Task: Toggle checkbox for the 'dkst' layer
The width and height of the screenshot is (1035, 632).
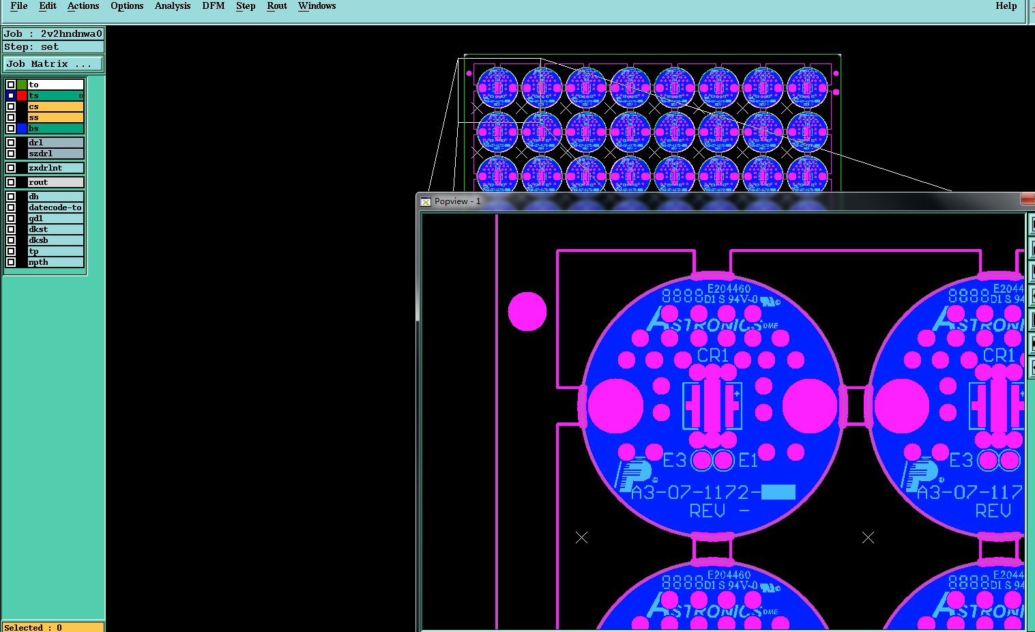Action: (x=11, y=229)
